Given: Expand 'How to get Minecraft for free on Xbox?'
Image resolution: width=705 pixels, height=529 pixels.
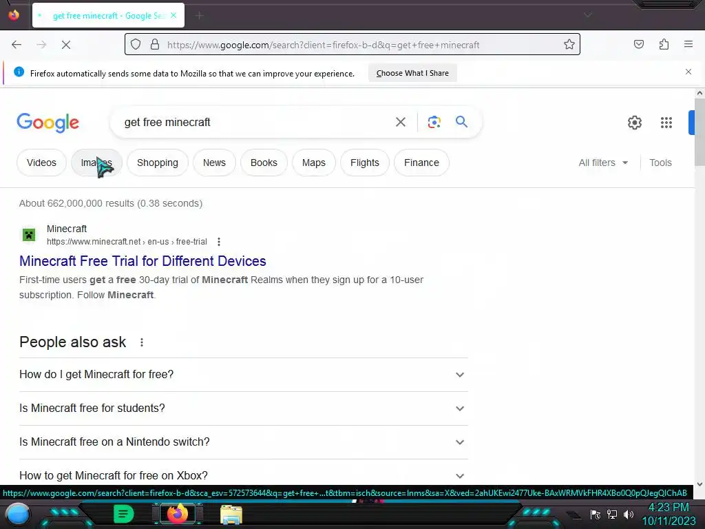Looking at the screenshot, I should click(x=243, y=475).
